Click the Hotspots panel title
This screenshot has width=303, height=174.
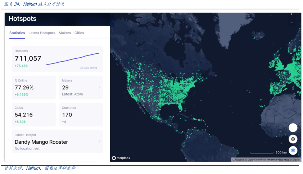pos(22,19)
